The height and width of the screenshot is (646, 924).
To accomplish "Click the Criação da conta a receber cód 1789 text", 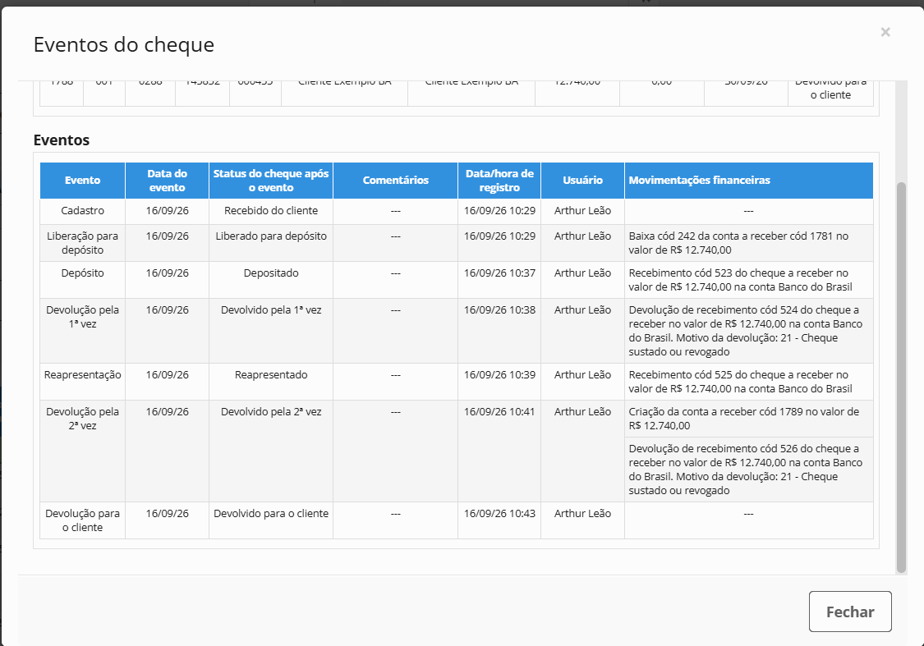I will [743, 419].
